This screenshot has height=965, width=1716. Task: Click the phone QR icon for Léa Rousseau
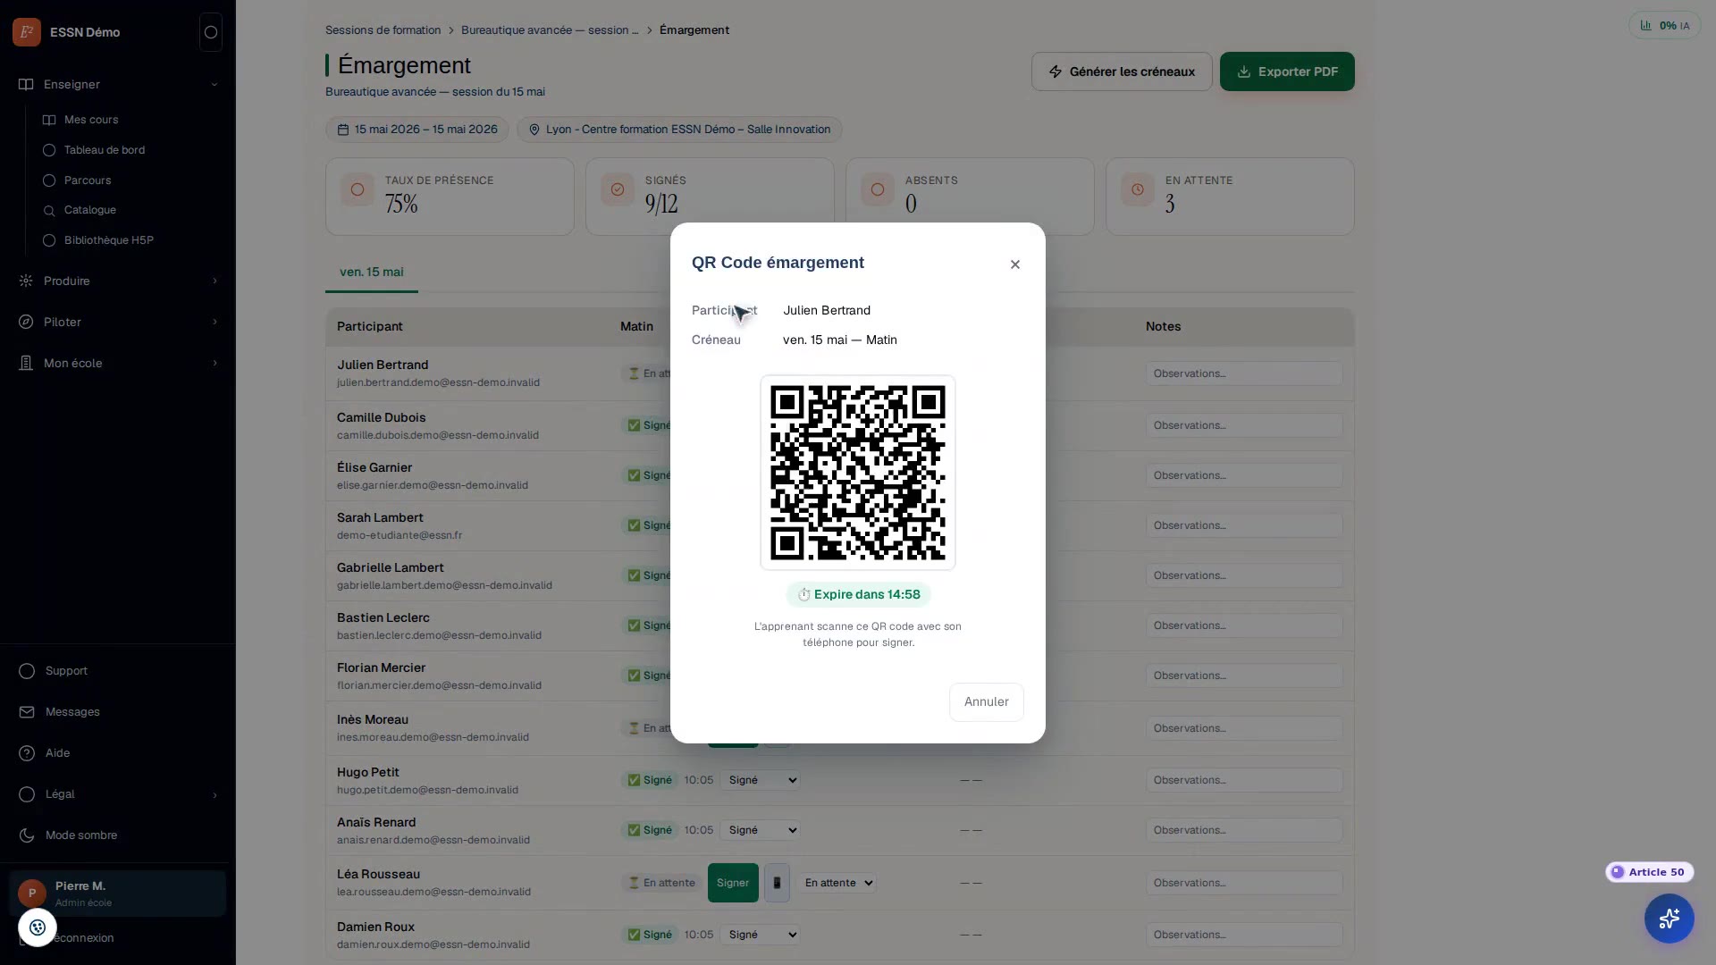777,883
